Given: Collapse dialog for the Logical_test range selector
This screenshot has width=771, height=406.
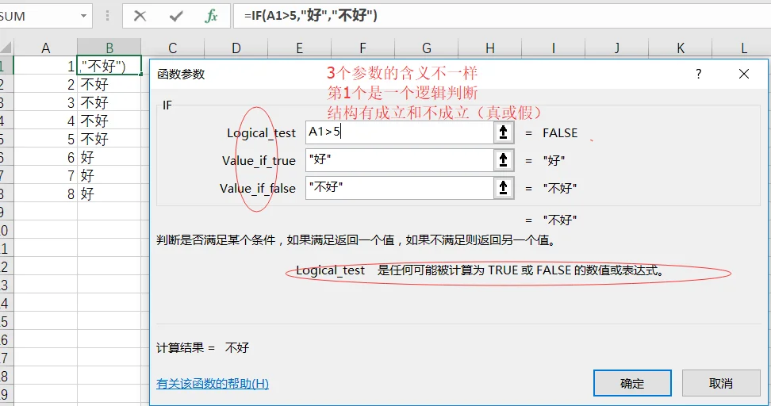Looking at the screenshot, I should [504, 132].
